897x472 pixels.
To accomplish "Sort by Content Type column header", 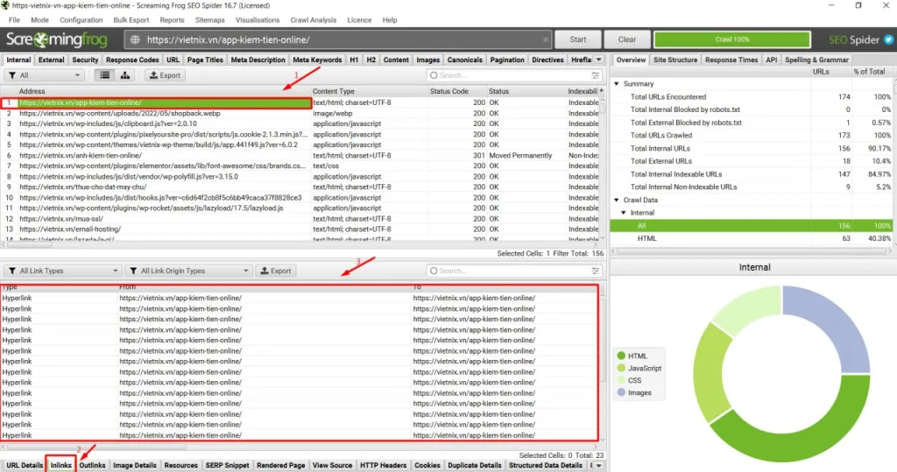I will [x=369, y=91].
